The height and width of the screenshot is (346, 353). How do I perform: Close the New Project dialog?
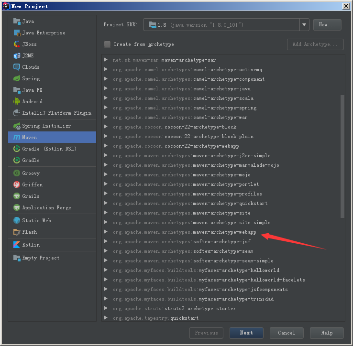[346, 6]
